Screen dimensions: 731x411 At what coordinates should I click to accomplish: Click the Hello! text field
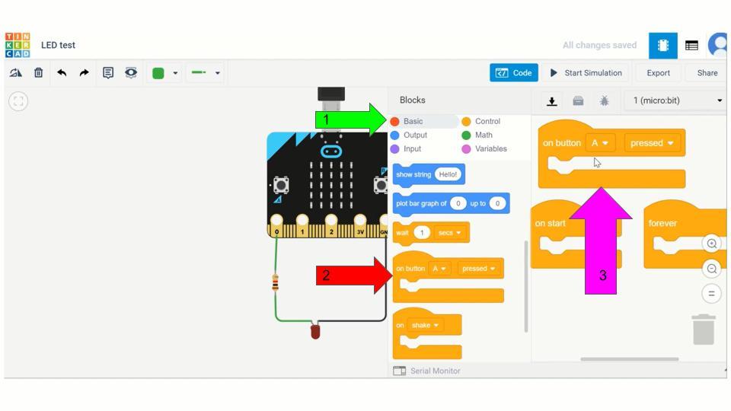click(448, 174)
